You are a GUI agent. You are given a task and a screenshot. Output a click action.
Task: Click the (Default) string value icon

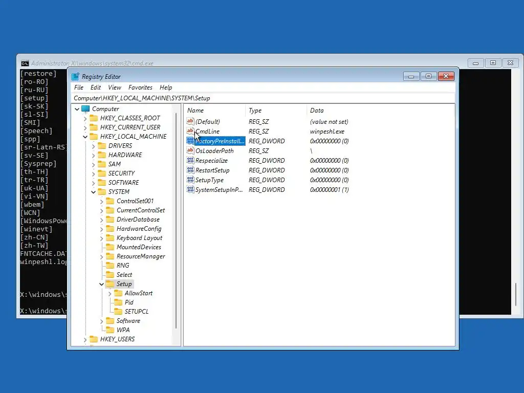(x=190, y=121)
